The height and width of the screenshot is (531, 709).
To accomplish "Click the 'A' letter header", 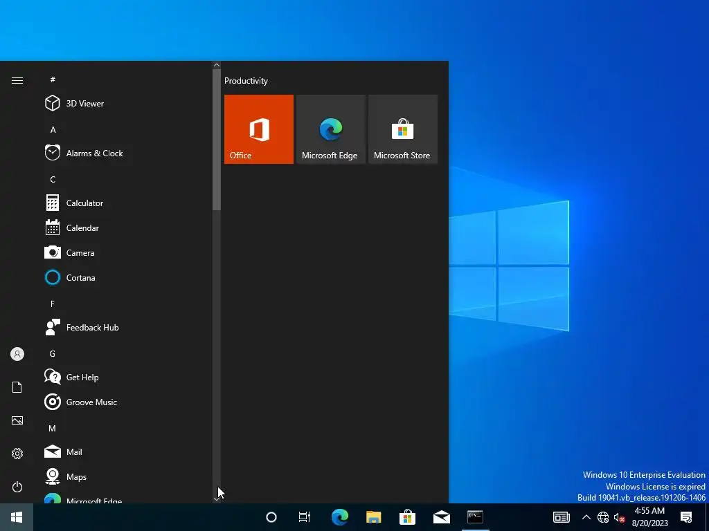I will click(53, 129).
